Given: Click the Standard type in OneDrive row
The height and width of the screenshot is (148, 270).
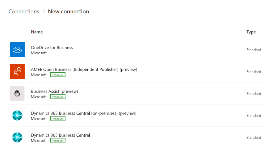Looking at the screenshot, I should coord(254,50).
